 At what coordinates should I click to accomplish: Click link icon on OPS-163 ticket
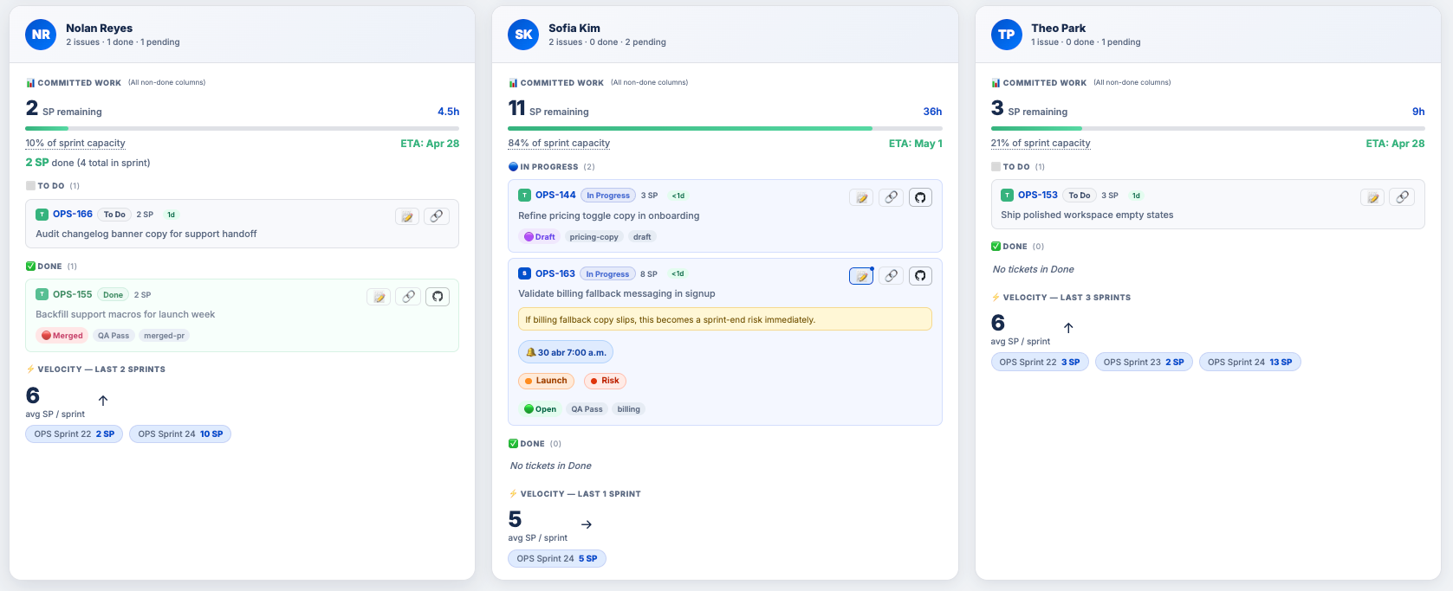[891, 276]
